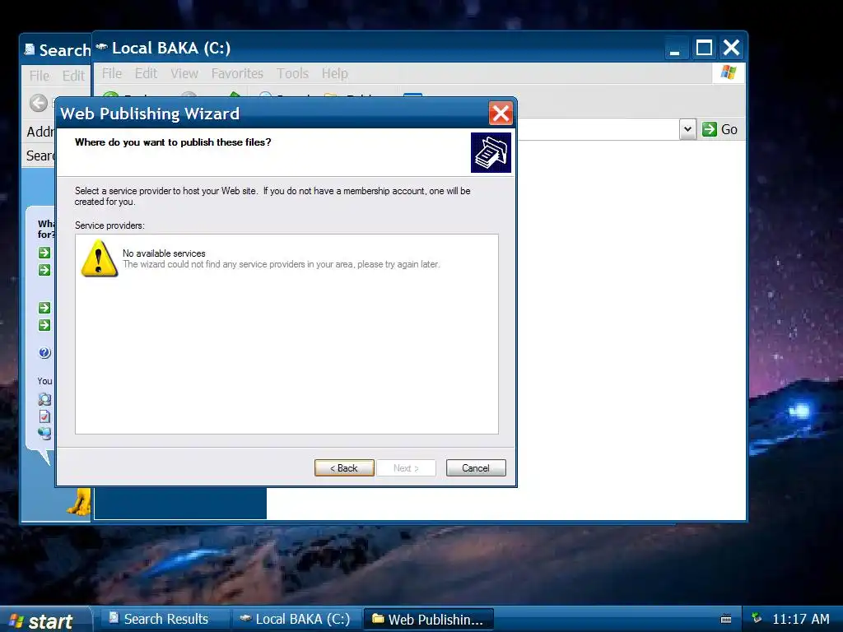
Task: Maximize the Local BAKA (C:) window
Action: [x=704, y=48]
